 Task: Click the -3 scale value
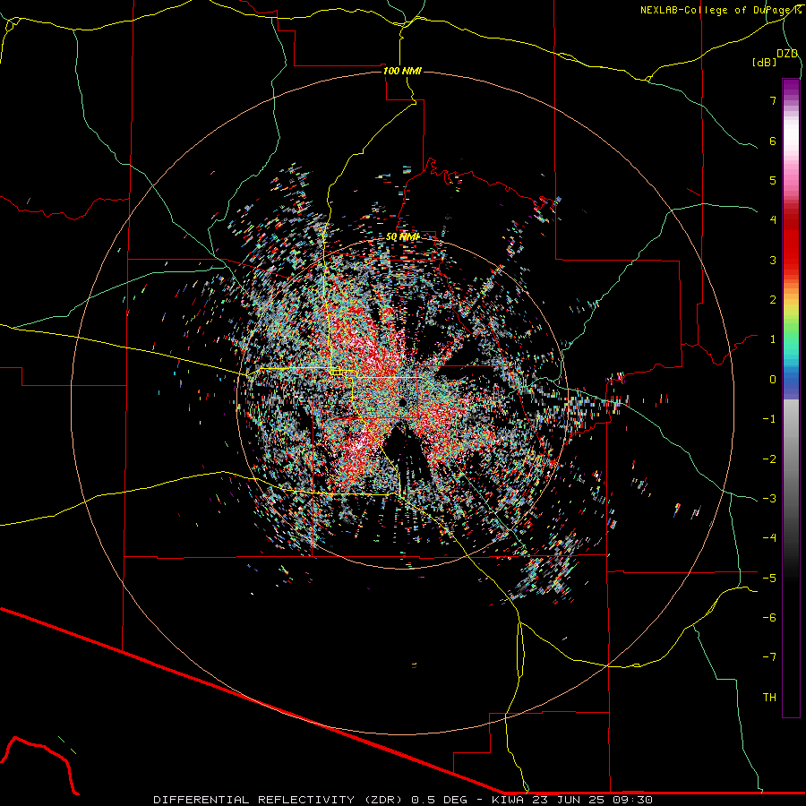(x=769, y=498)
